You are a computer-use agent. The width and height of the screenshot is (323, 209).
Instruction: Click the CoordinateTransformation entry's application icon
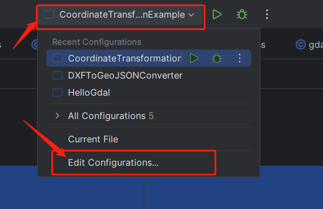[x=58, y=58]
